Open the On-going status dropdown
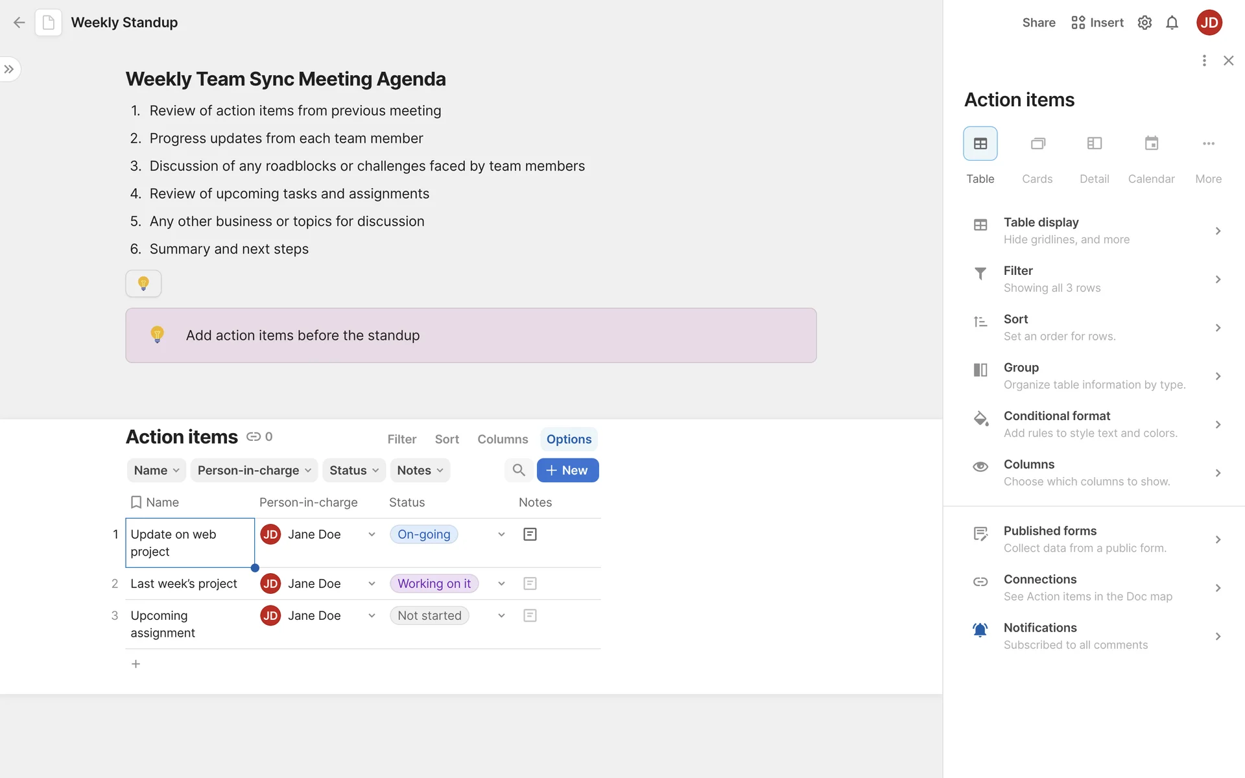This screenshot has height=778, width=1245. (x=501, y=534)
